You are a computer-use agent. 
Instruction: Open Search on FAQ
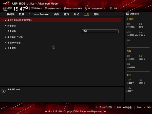(x=144, y=107)
